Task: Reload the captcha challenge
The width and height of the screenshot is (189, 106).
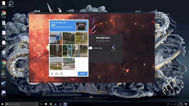Action: coord(52,74)
